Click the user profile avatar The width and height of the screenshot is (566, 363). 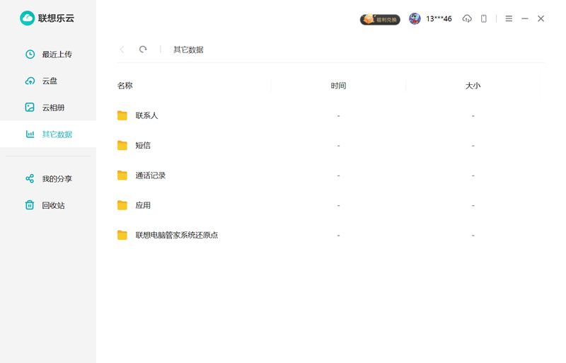point(415,19)
